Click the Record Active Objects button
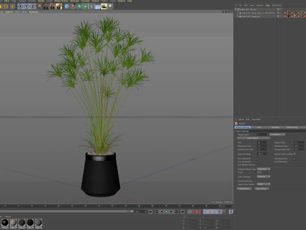 tap(189, 211)
